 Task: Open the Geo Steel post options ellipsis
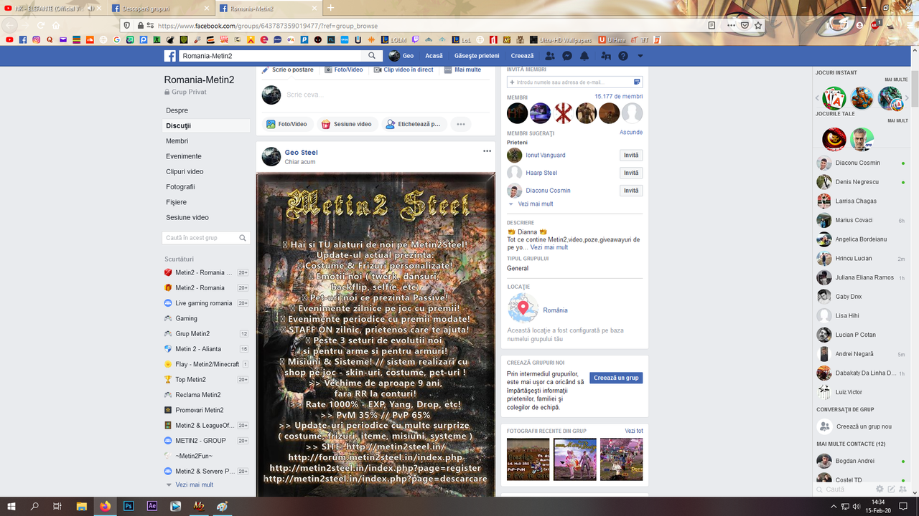click(x=487, y=151)
